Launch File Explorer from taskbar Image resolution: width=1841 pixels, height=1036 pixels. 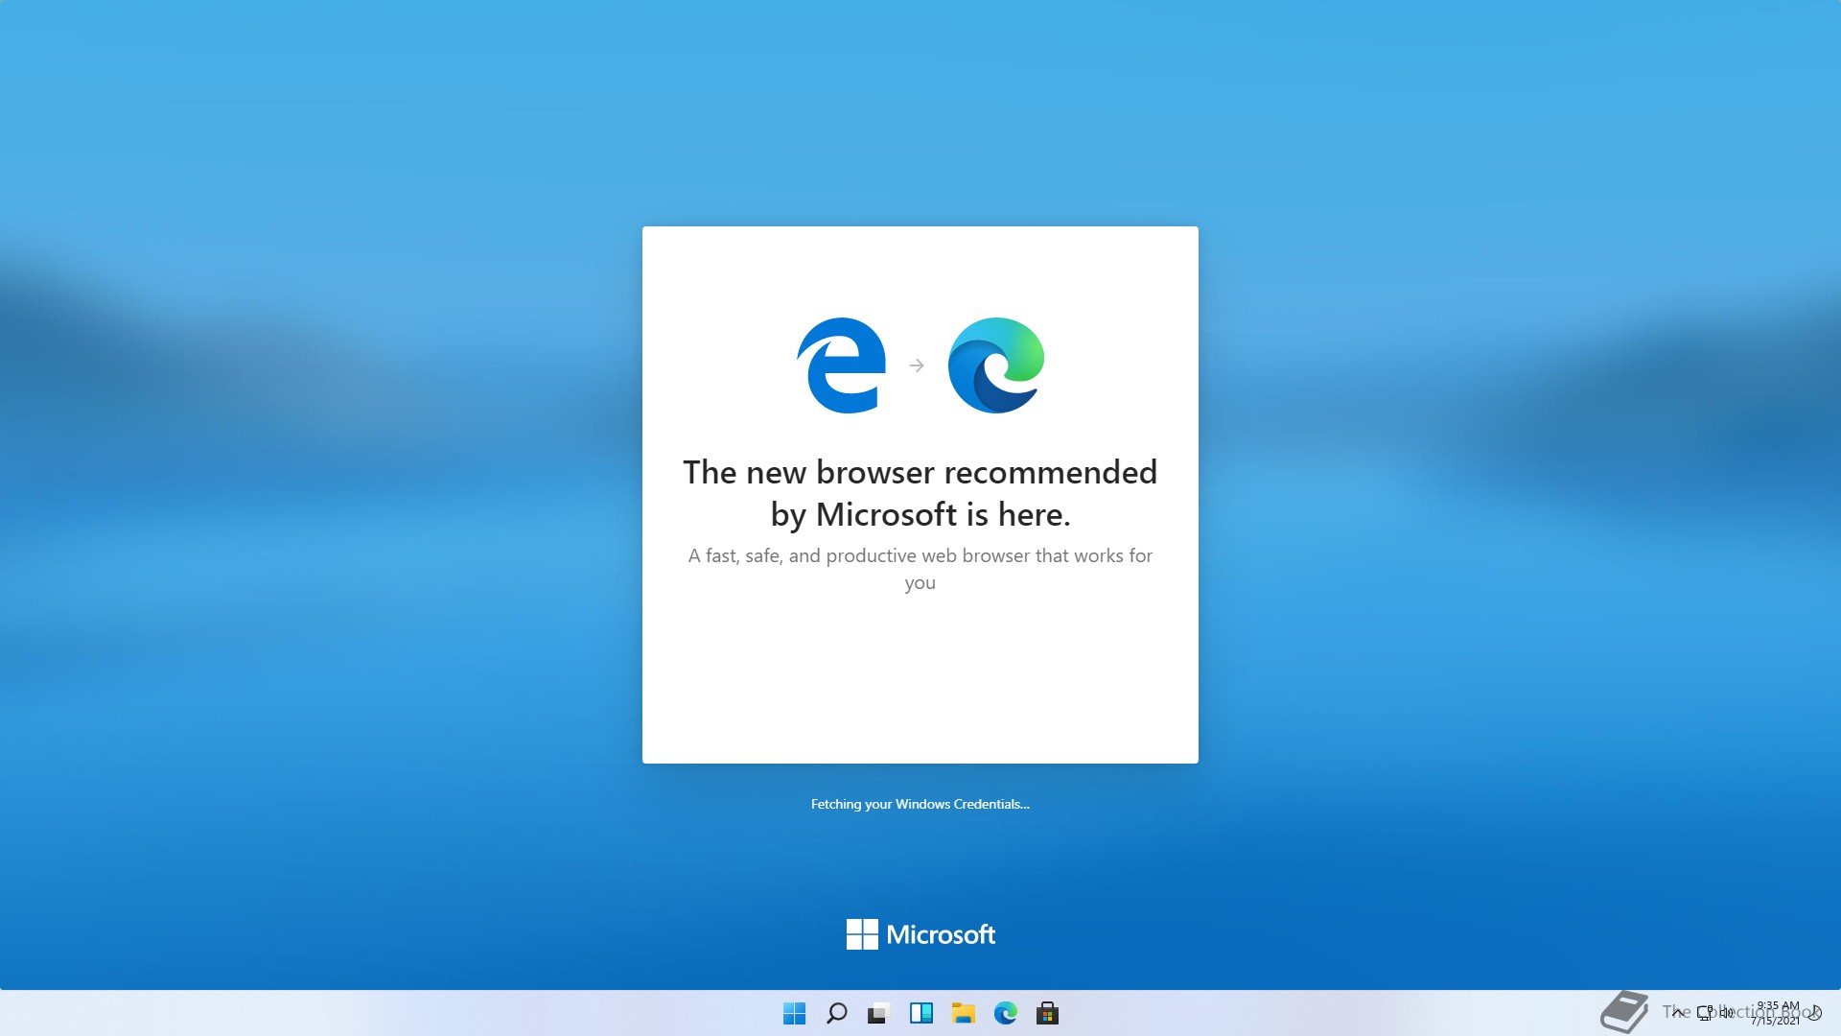tap(963, 1013)
